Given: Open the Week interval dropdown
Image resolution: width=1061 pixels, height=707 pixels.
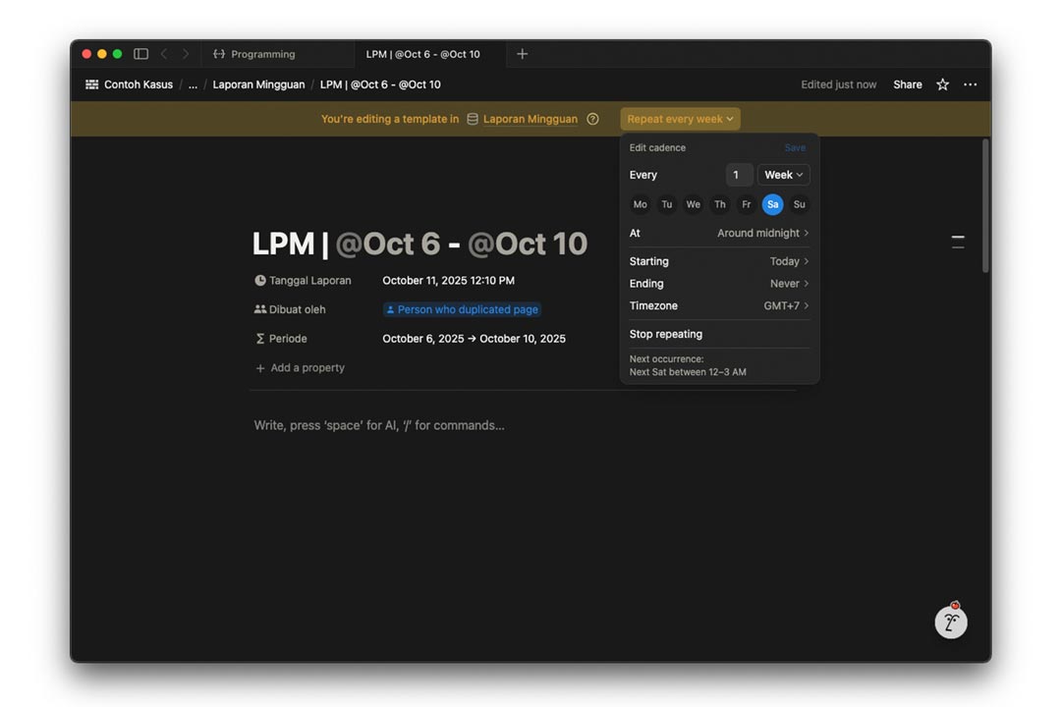Looking at the screenshot, I should [783, 175].
